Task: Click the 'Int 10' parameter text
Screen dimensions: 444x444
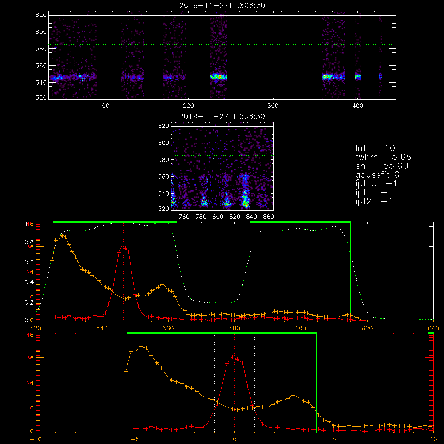Action: 375,148
